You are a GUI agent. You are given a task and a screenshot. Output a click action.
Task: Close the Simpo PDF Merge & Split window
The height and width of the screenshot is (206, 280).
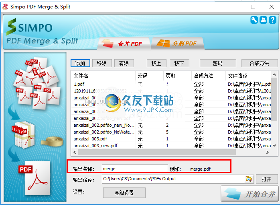pos(272,7)
